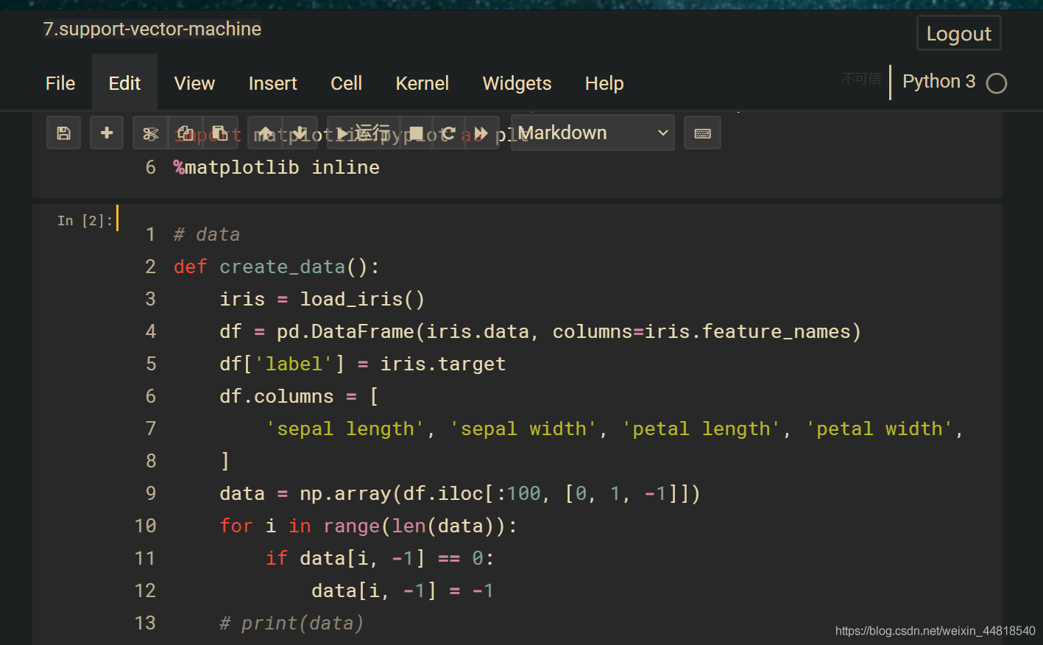Viewport: 1043px width, 645px height.
Task: Rename notebook title 7.support-vector-machine
Action: coord(152,29)
